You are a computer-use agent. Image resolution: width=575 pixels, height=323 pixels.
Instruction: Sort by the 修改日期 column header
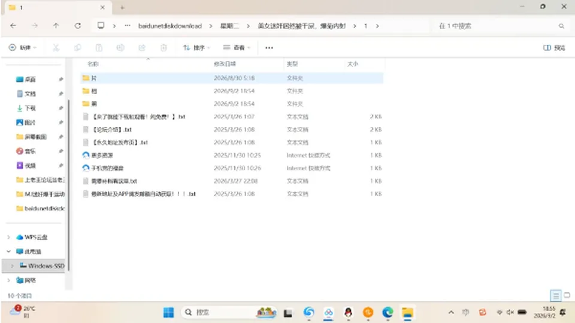pyautogui.click(x=225, y=64)
